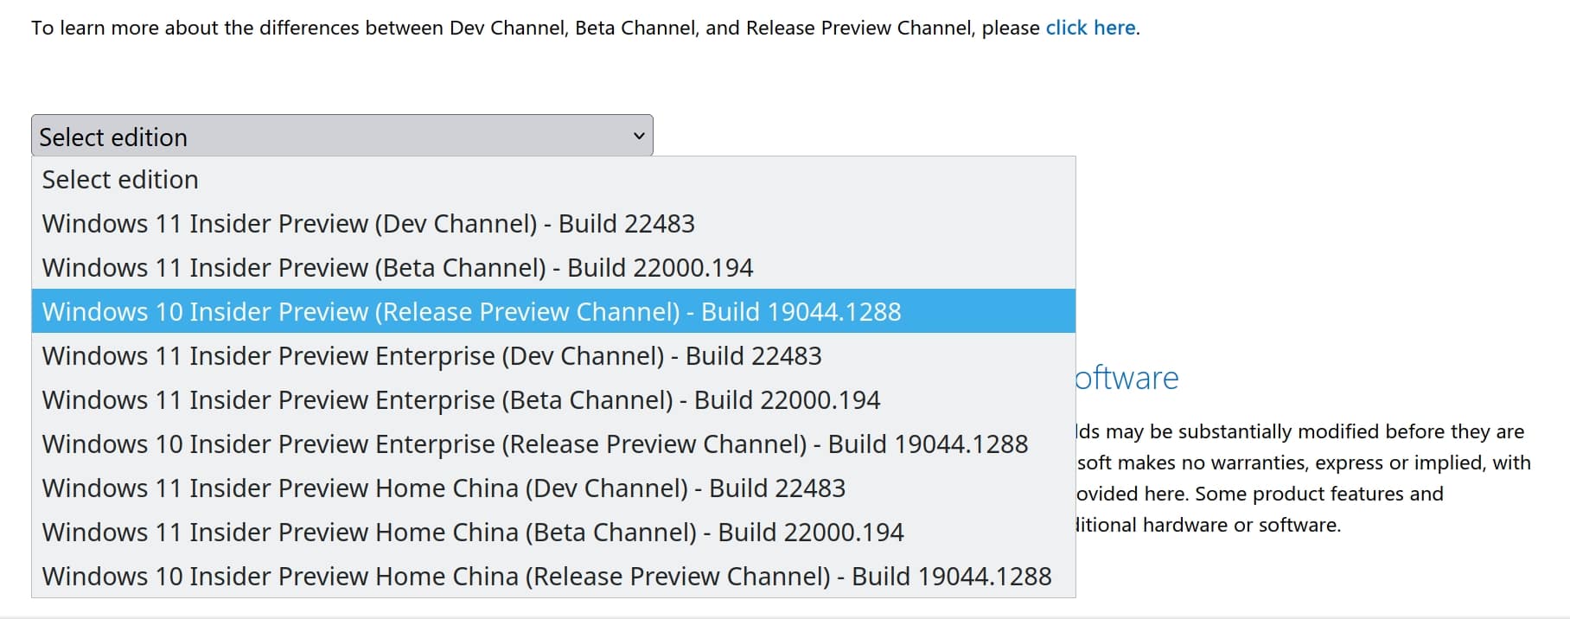
Task: Collapse the Select edition dropdown box
Action: click(x=342, y=136)
